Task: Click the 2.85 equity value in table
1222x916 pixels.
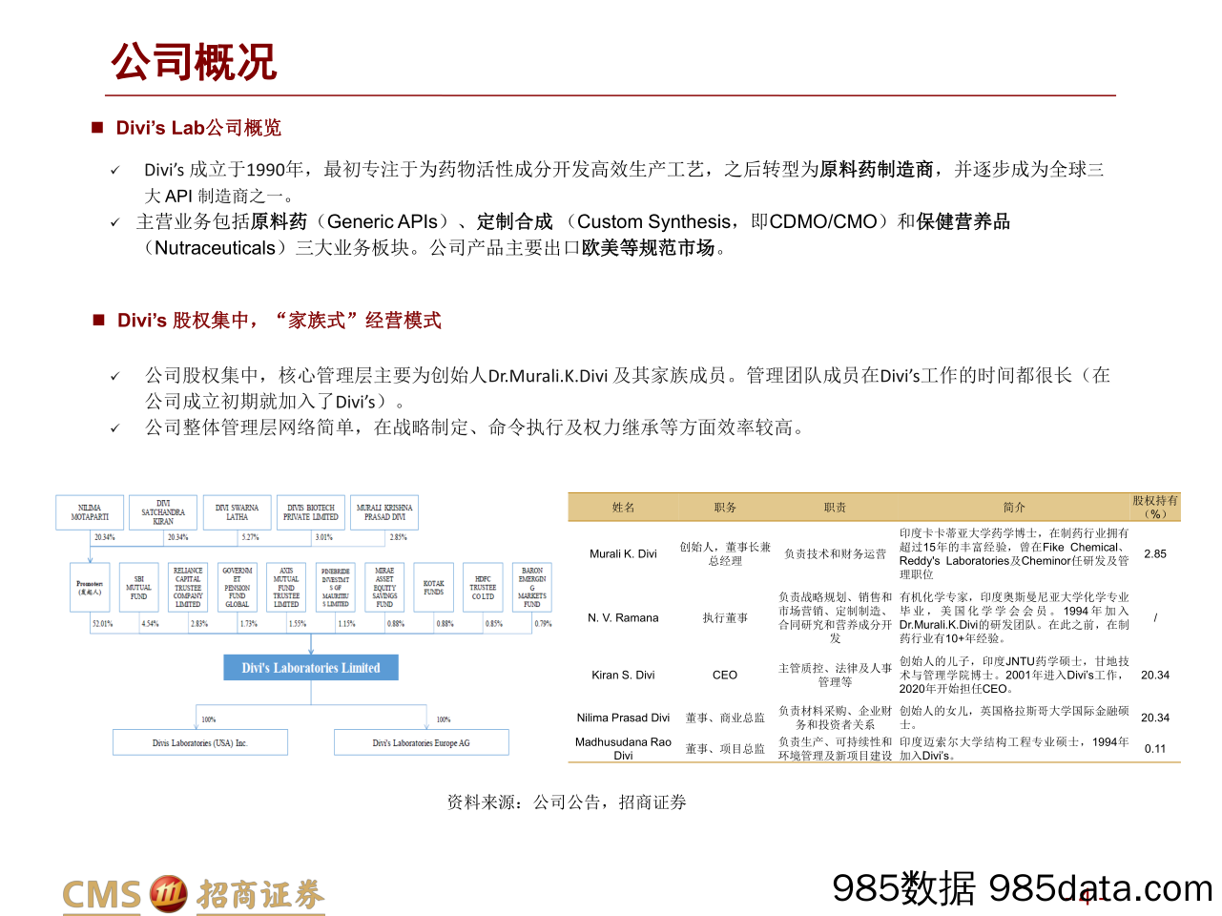Action: pyautogui.click(x=1155, y=554)
